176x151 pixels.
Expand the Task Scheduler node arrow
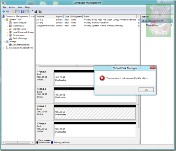[x=7, y=23]
